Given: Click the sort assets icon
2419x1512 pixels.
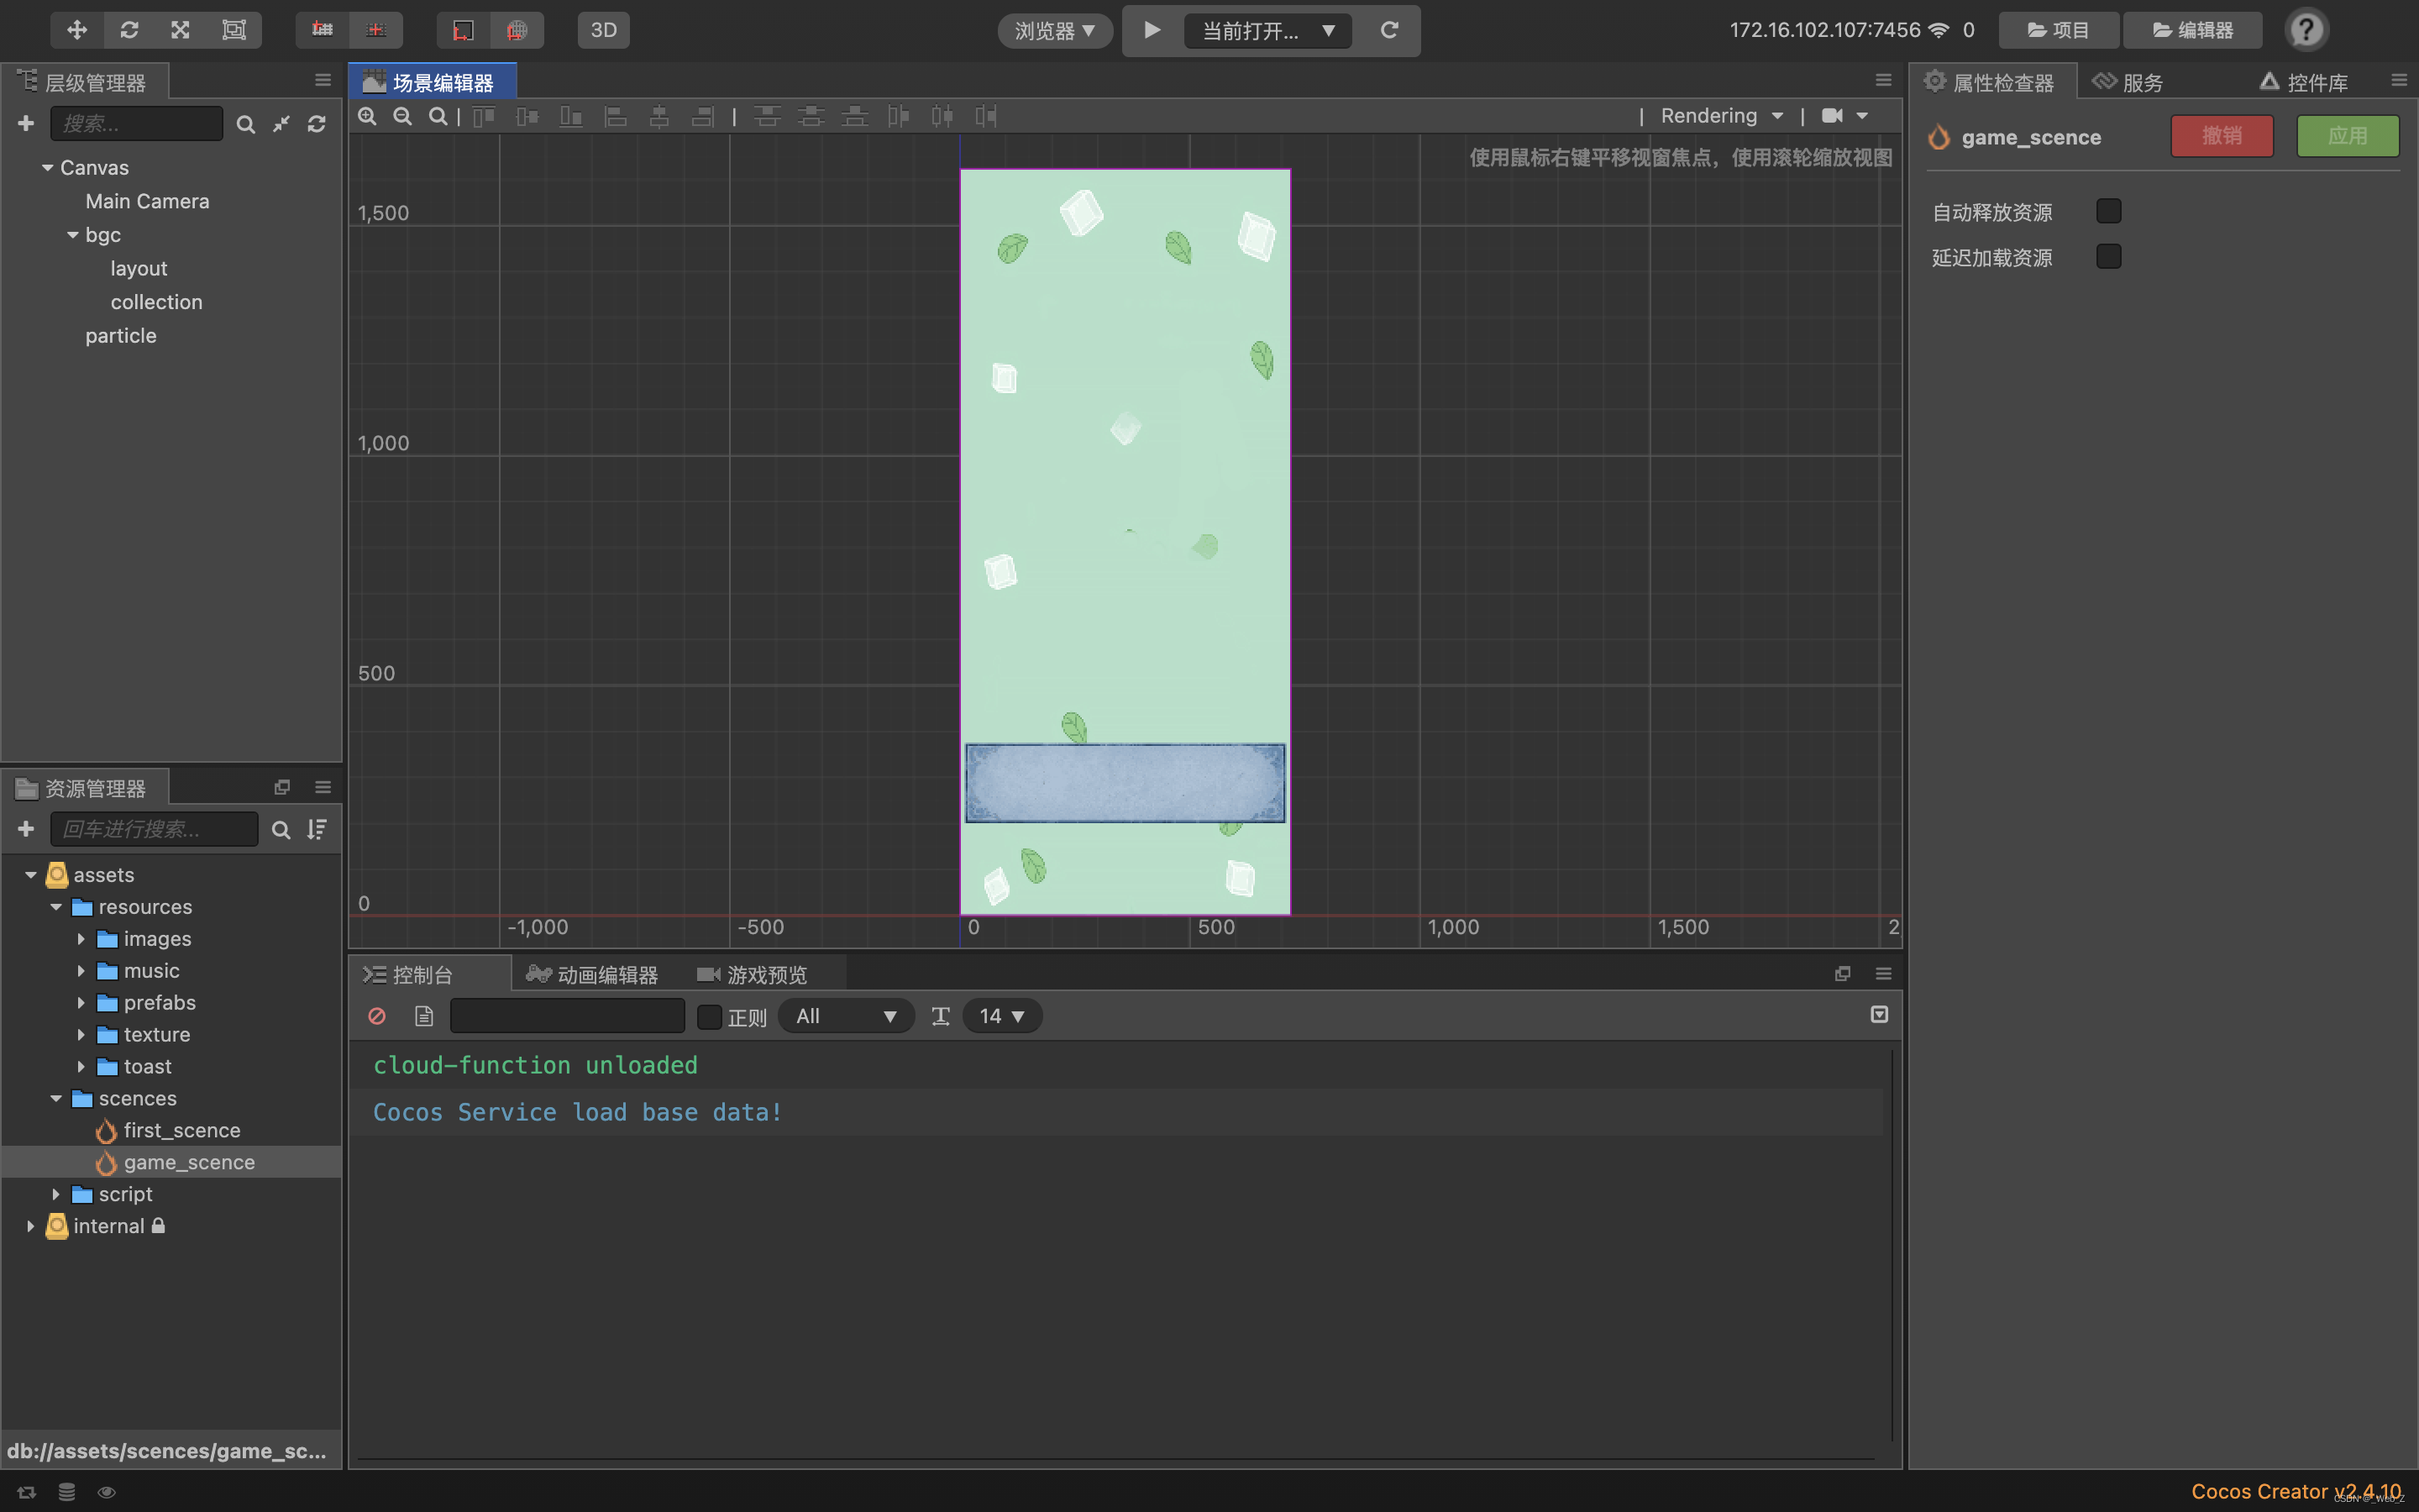Looking at the screenshot, I should click(317, 829).
